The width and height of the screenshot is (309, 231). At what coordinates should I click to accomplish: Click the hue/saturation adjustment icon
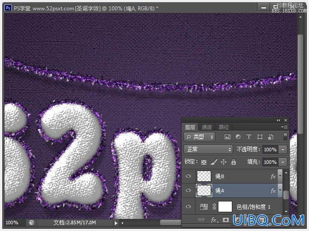(x=204, y=206)
